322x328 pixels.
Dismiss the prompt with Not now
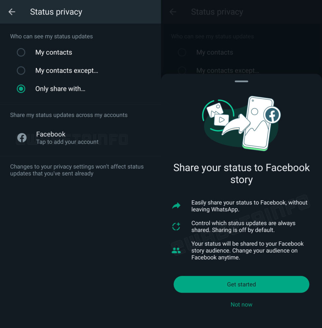tap(241, 304)
